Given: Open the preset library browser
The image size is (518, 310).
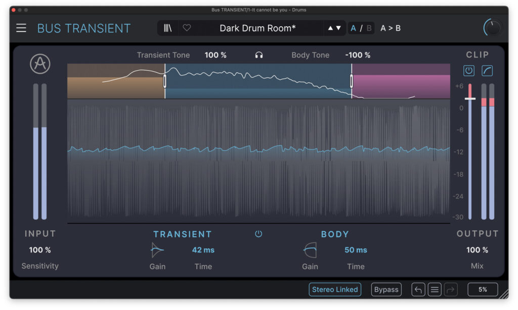Looking at the screenshot, I should [x=167, y=28].
